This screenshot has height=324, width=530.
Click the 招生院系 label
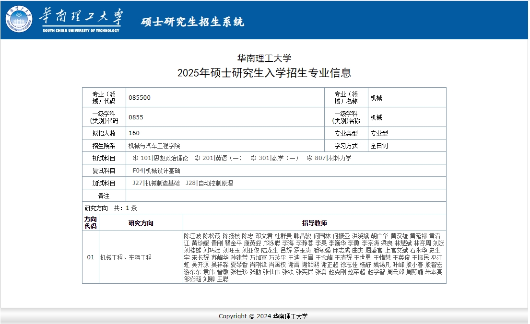pyautogui.click(x=104, y=146)
